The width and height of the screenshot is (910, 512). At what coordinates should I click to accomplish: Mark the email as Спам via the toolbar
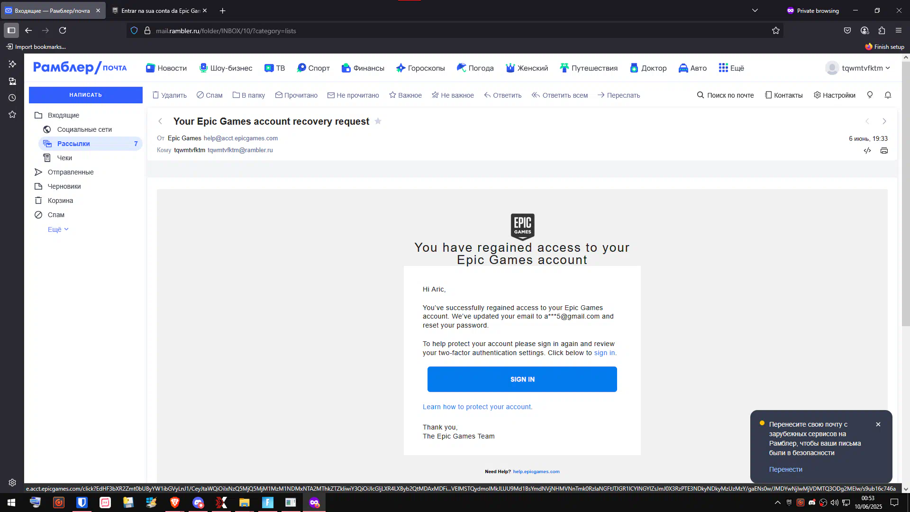coord(209,95)
